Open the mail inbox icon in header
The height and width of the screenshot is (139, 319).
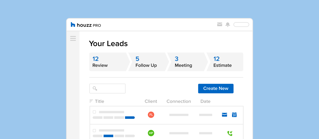pos(220,25)
